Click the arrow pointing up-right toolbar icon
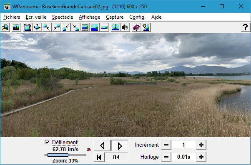Viewport: 251px width, 165px height. tap(56, 27)
